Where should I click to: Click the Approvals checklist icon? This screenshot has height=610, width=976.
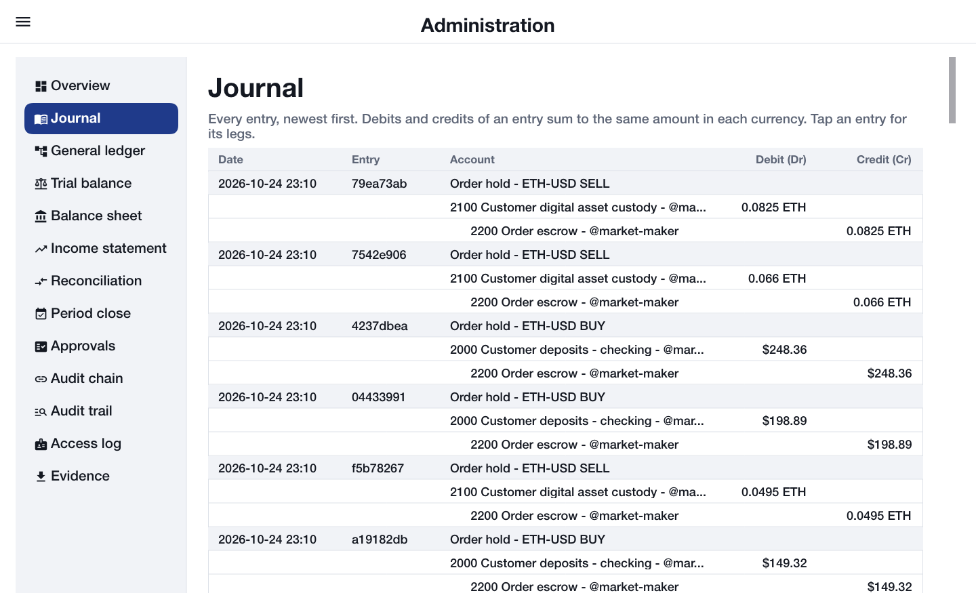coord(41,346)
